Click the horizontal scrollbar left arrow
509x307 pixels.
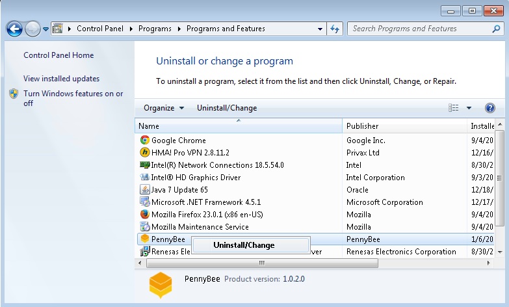pyautogui.click(x=140, y=263)
